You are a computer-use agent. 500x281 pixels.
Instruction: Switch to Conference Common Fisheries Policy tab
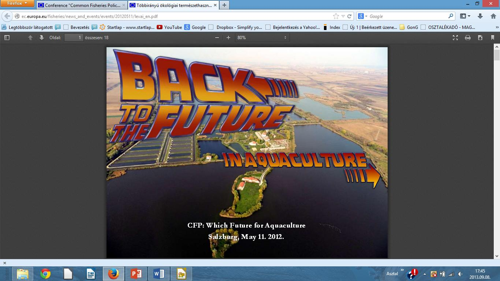pyautogui.click(x=82, y=5)
